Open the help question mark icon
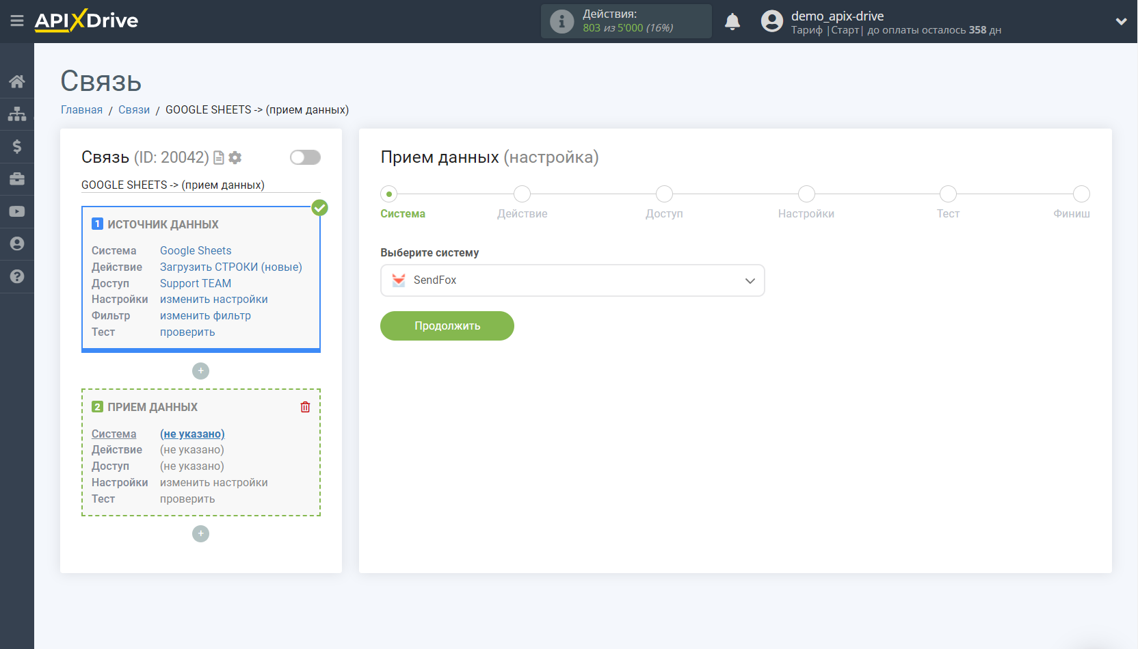The width and height of the screenshot is (1138, 649). click(17, 276)
